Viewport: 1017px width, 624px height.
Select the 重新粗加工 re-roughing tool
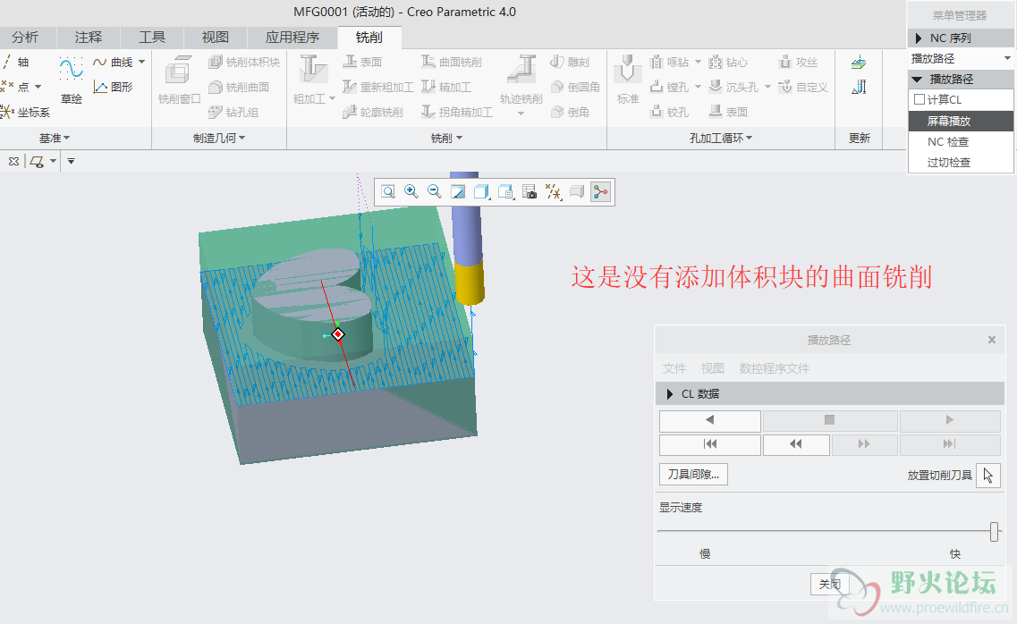click(x=378, y=87)
